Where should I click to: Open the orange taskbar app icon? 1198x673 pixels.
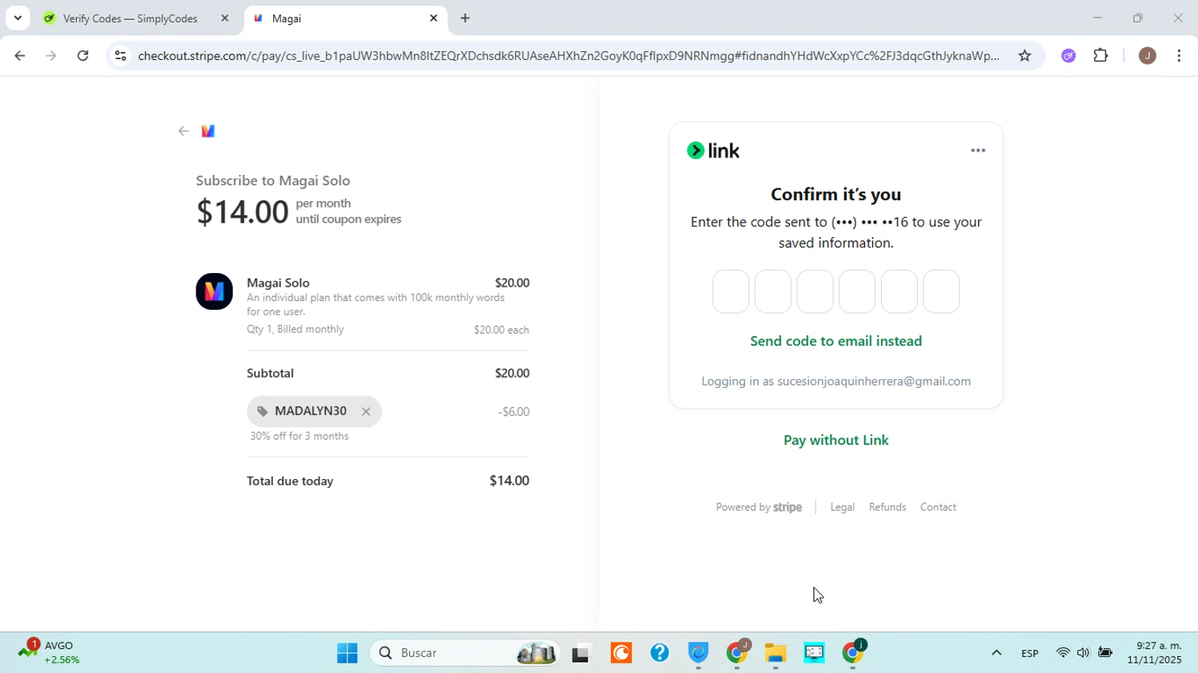(621, 654)
